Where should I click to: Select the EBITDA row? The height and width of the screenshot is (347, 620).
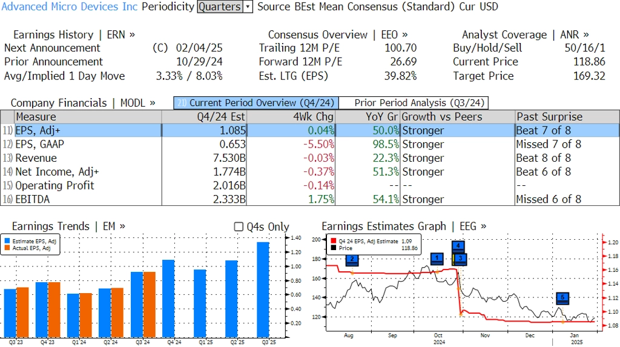[310, 199]
